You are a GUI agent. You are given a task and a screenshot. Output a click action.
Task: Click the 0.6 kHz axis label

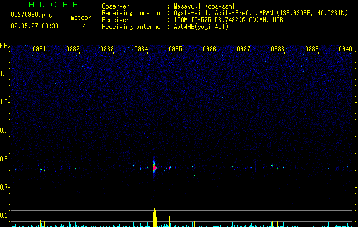pos(5,216)
